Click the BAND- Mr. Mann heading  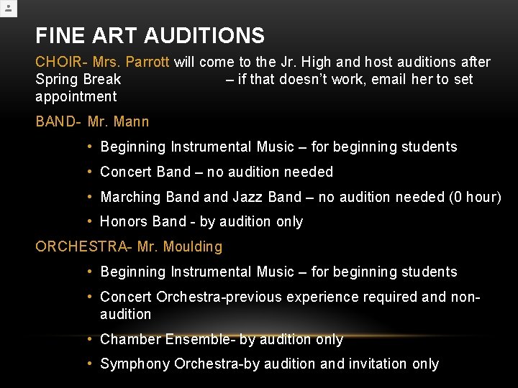pyautogui.click(x=92, y=121)
